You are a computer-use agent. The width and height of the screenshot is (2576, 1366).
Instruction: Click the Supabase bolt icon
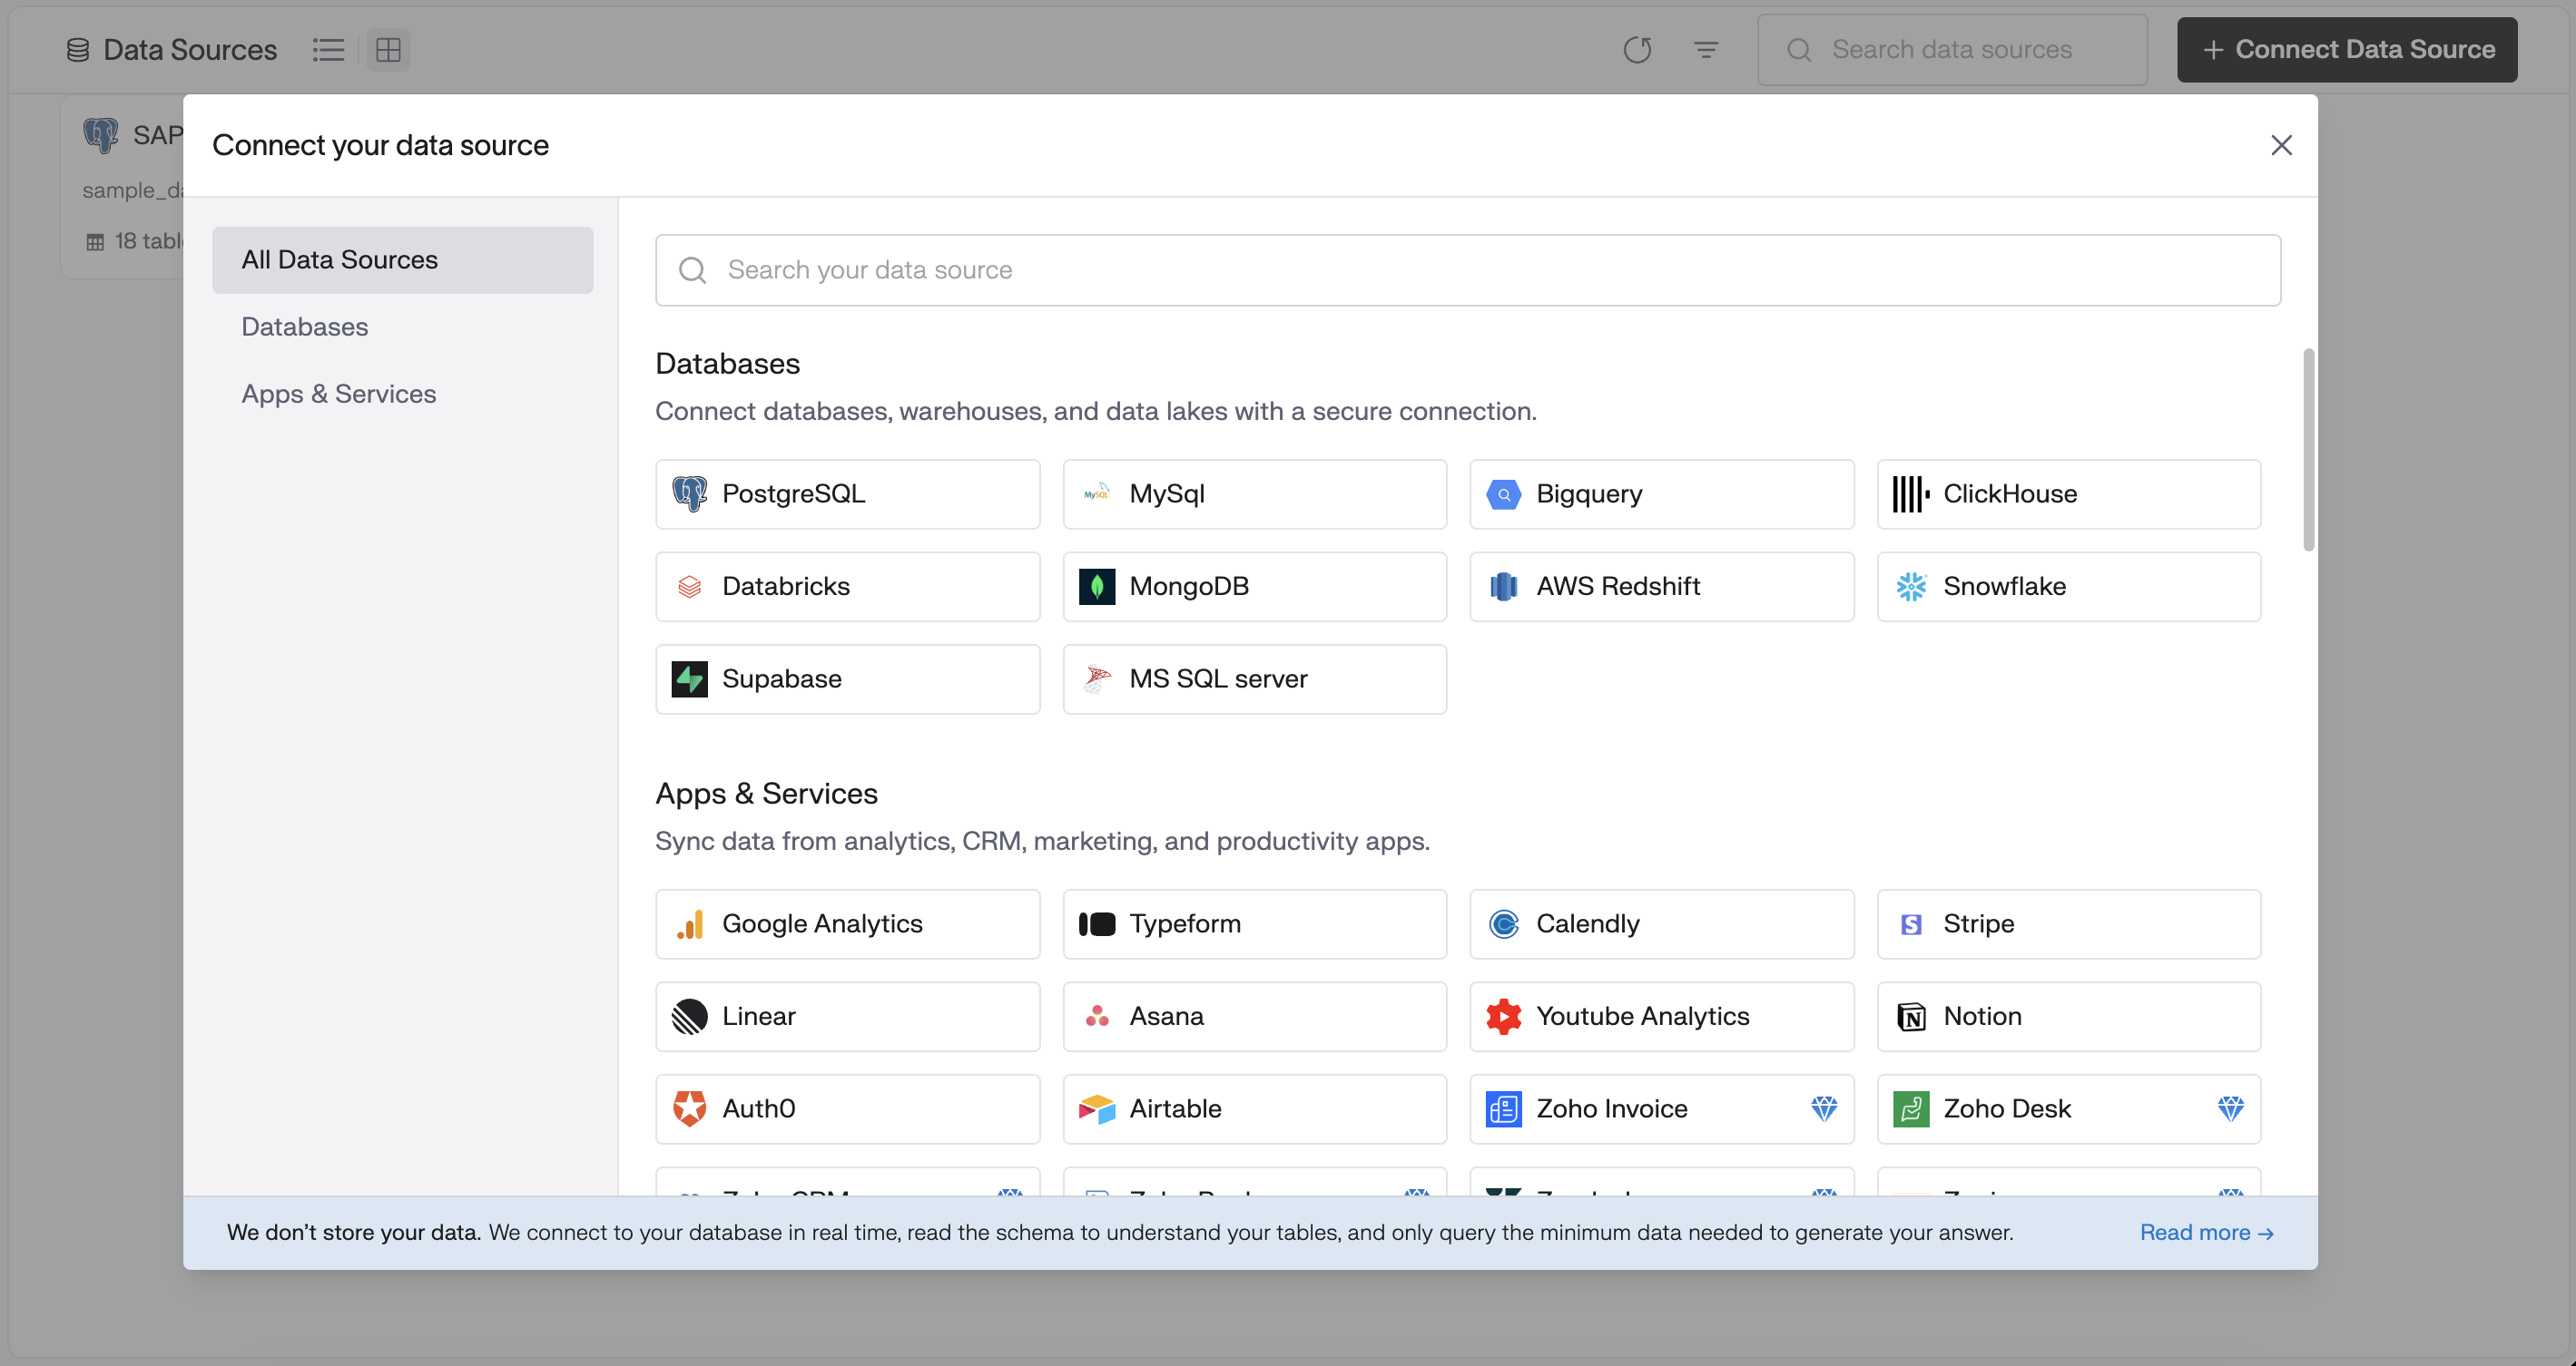pyautogui.click(x=689, y=679)
